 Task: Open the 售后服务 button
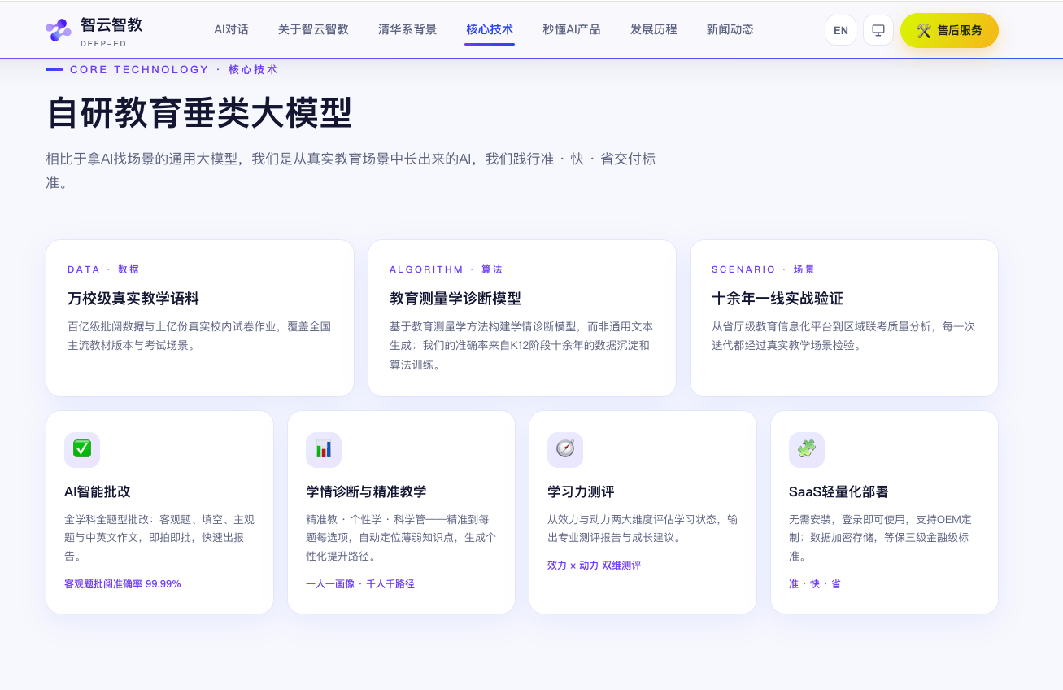click(x=949, y=30)
